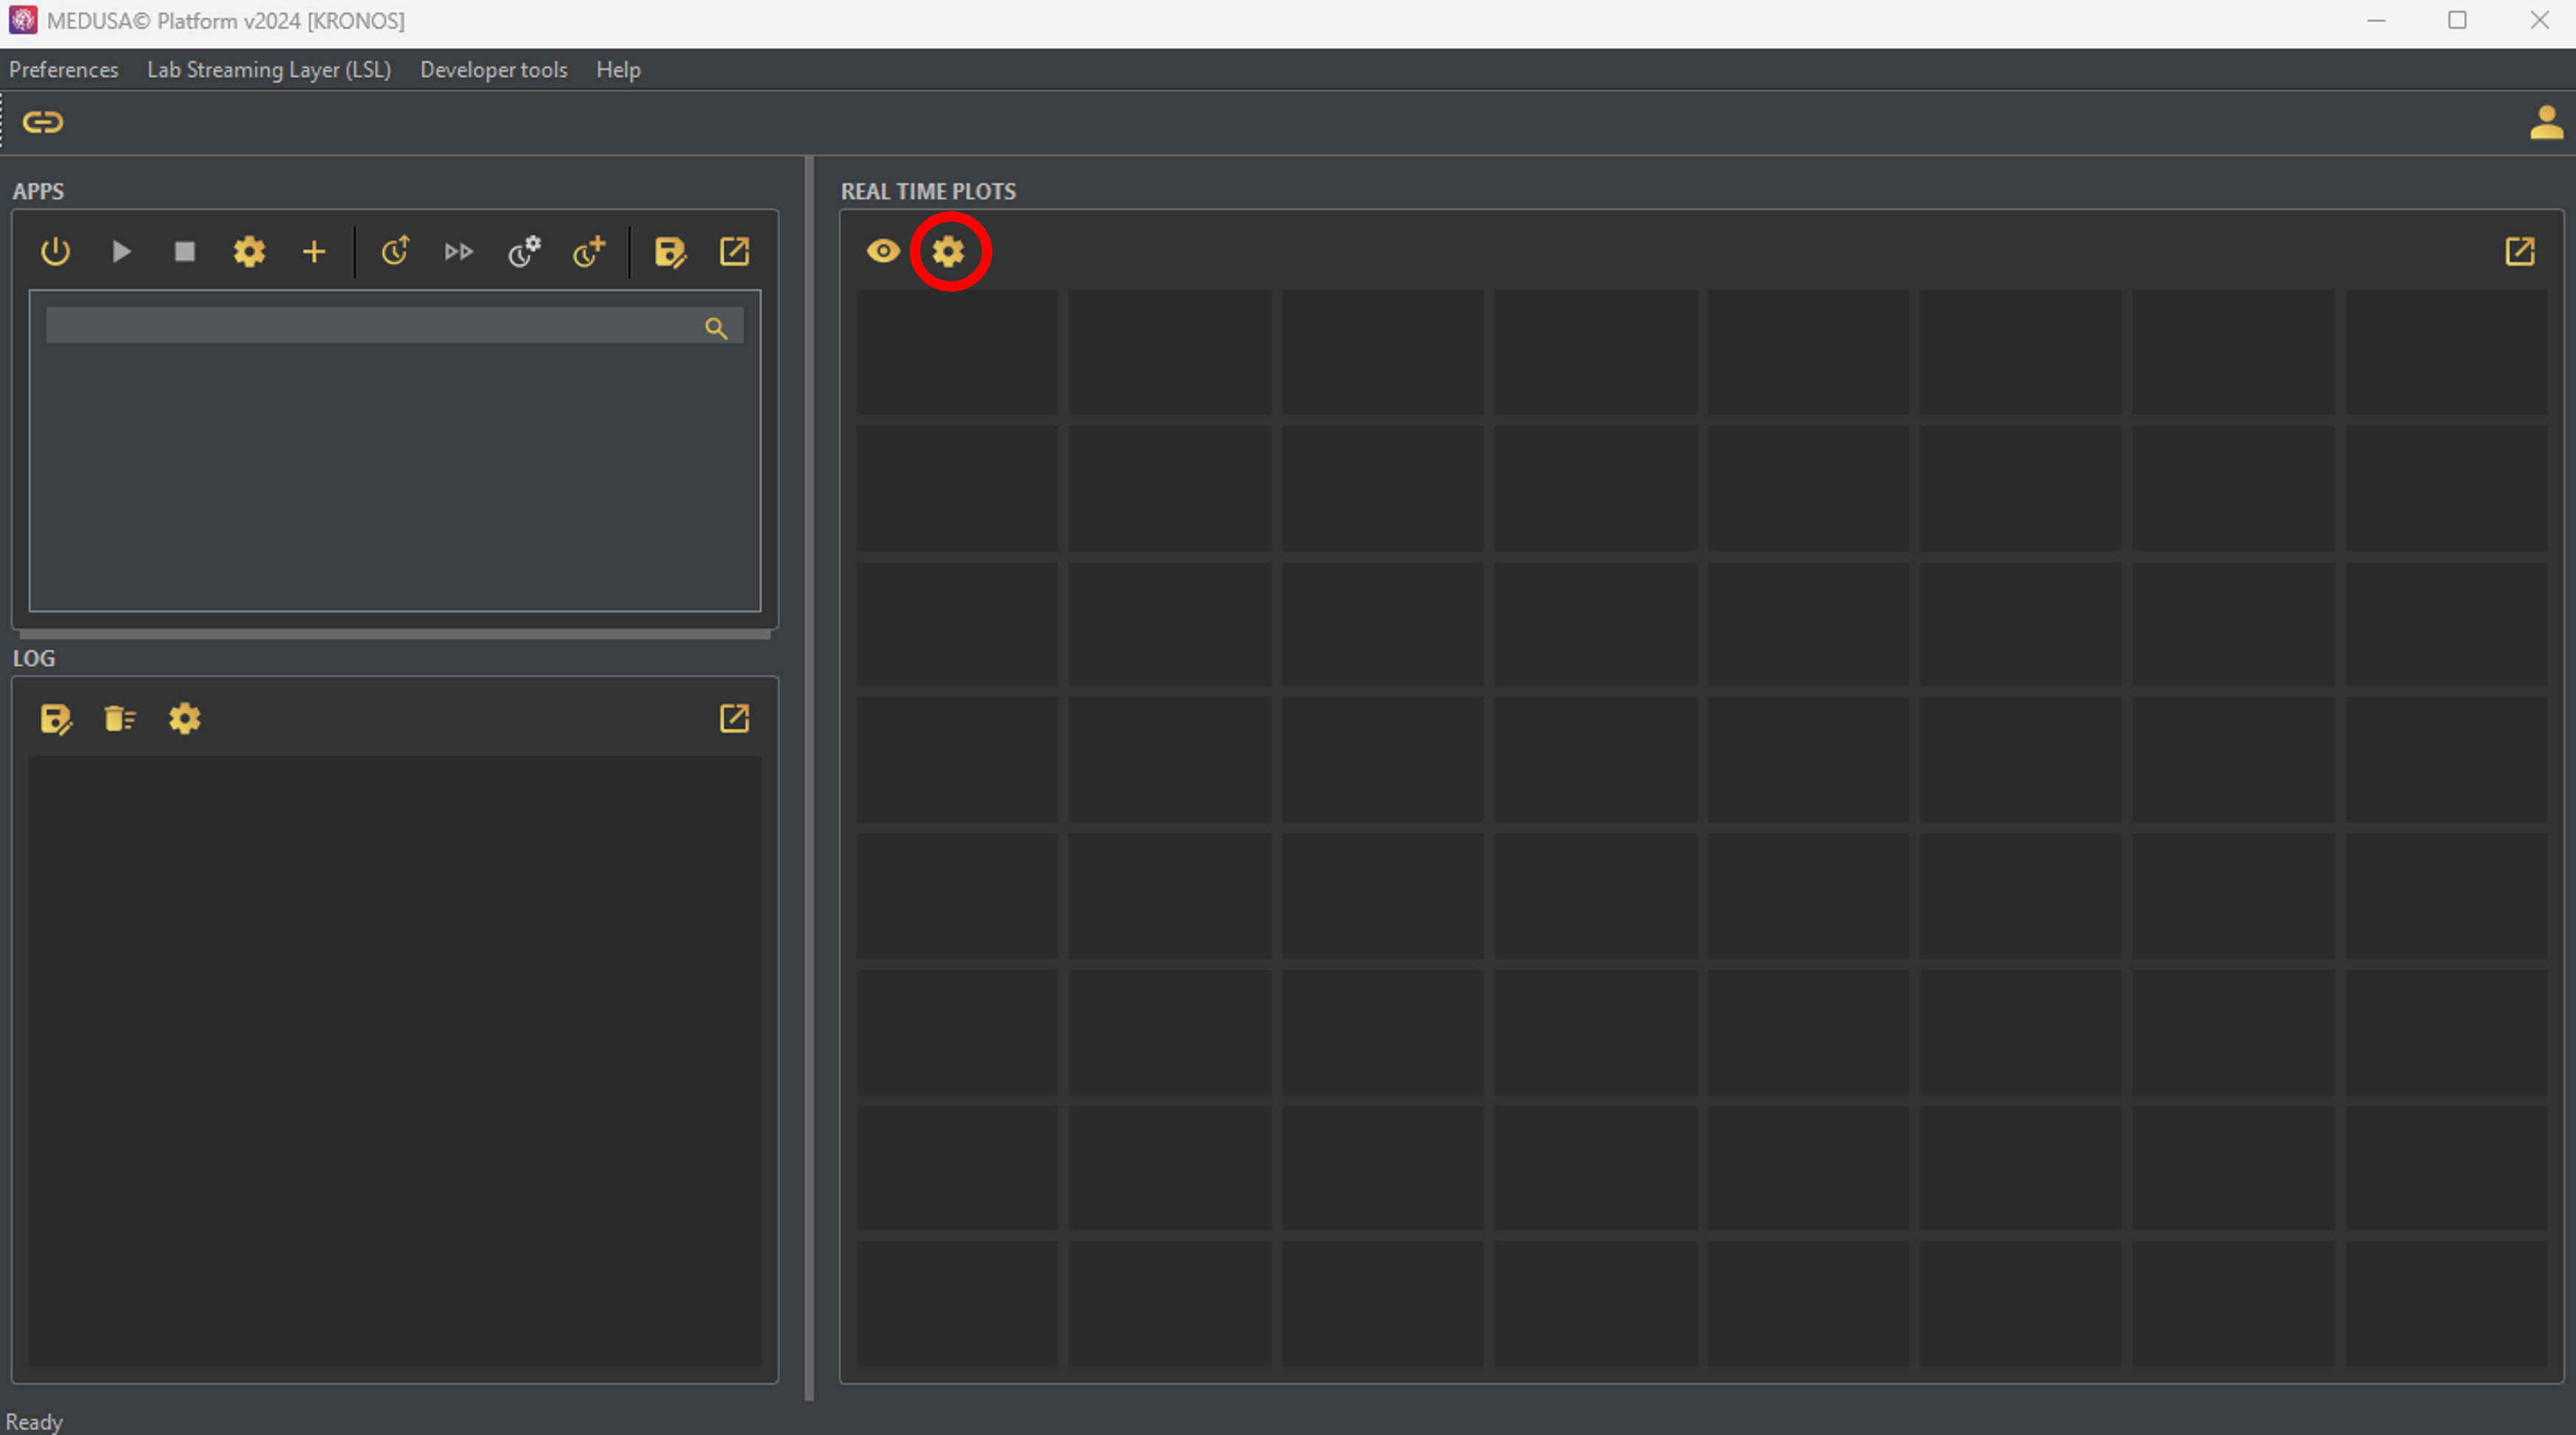Toggle real time plots with the eye icon
The width and height of the screenshot is (2576, 1435).
click(x=883, y=251)
